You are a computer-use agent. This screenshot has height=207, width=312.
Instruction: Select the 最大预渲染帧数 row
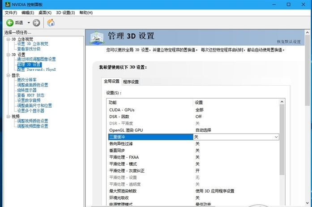click(193, 191)
